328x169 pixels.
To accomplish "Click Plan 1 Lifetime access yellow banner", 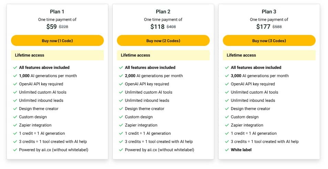I will [57, 55].
